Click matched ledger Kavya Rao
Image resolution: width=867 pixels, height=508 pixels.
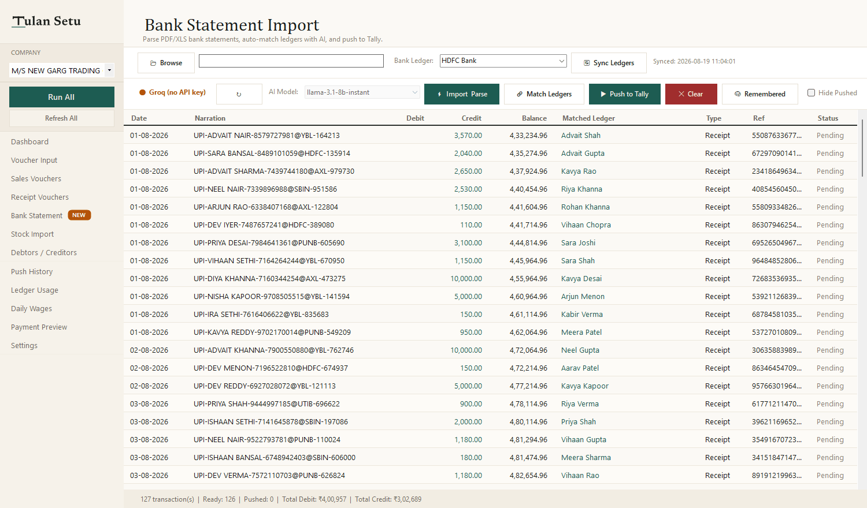click(579, 171)
